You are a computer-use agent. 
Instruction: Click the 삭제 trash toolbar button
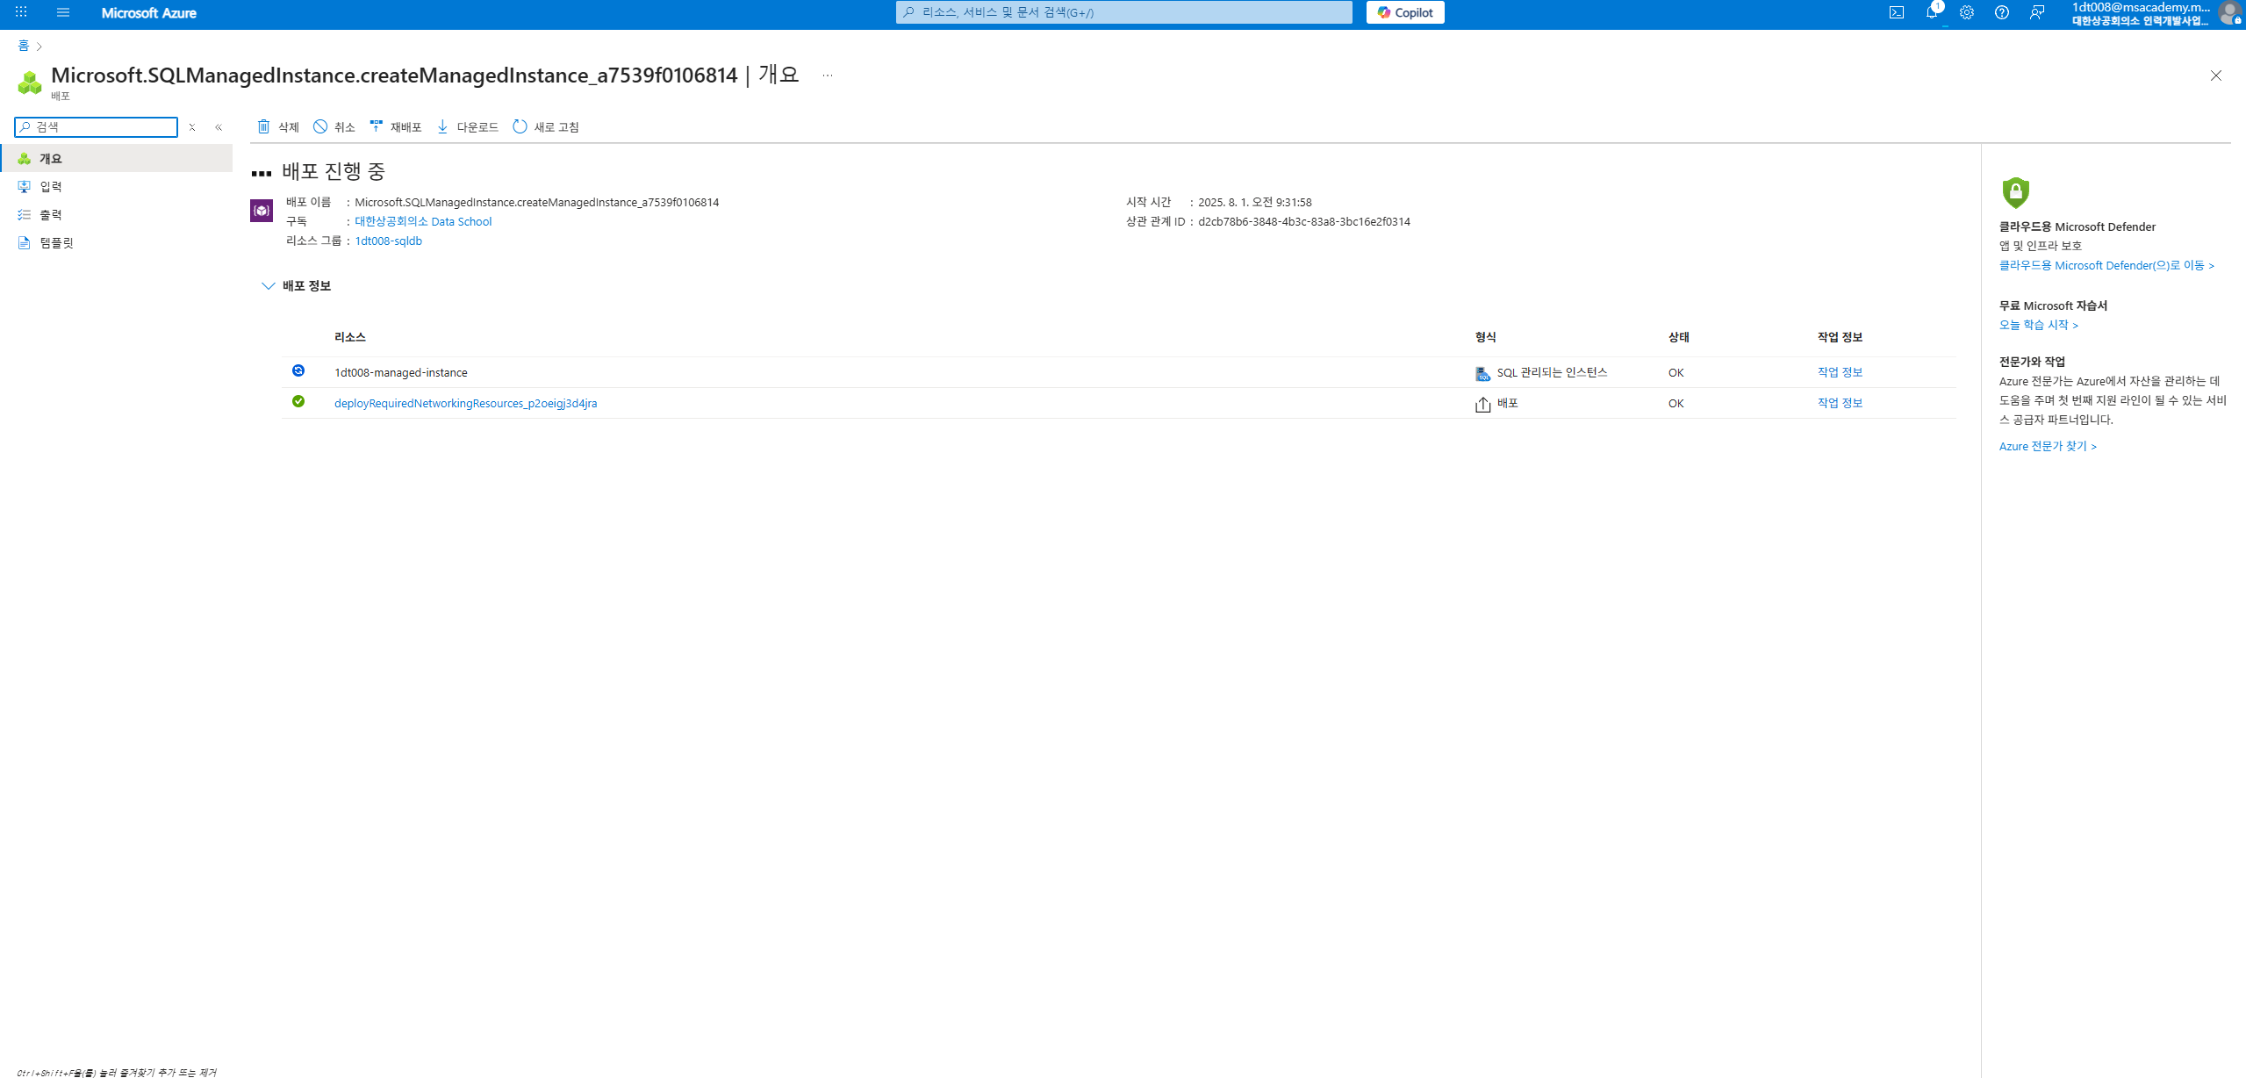(x=277, y=127)
